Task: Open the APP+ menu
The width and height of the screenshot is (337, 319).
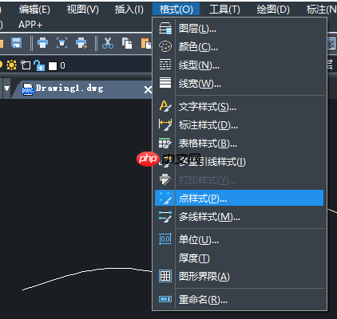Action: pos(30,25)
